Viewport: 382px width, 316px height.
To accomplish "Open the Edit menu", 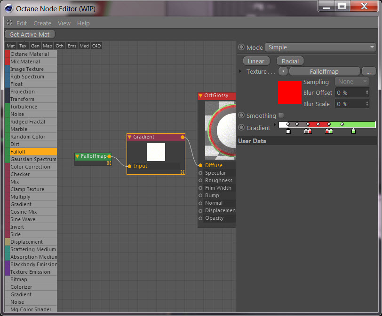I will [22, 23].
